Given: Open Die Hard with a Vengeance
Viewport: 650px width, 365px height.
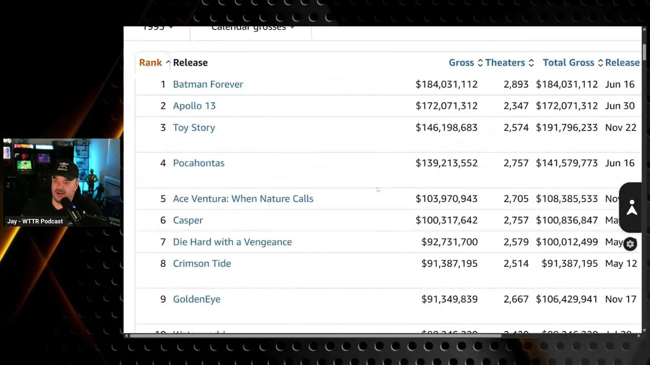Looking at the screenshot, I should 232,242.
